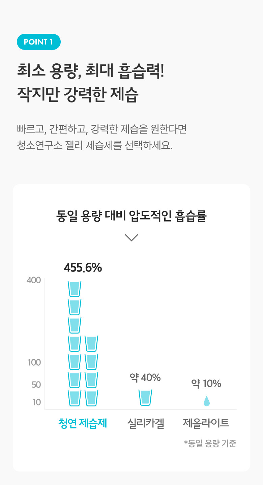Screen dimensions: 263x485
Task: Click the *동일 용량 기준 footnote
Action: pos(210,443)
